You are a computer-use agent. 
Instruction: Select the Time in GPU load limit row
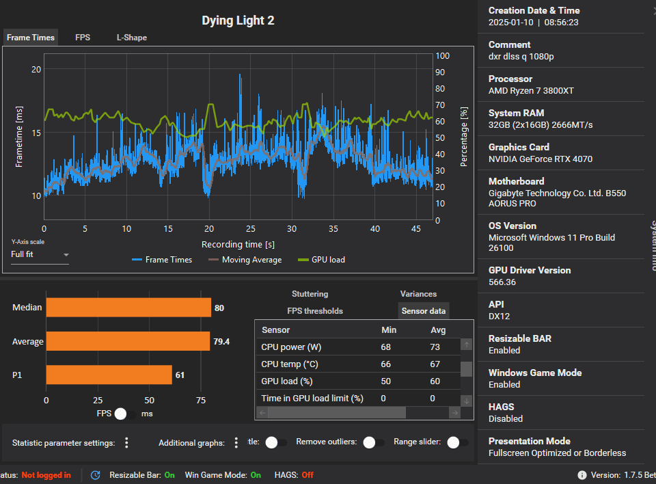click(x=358, y=398)
